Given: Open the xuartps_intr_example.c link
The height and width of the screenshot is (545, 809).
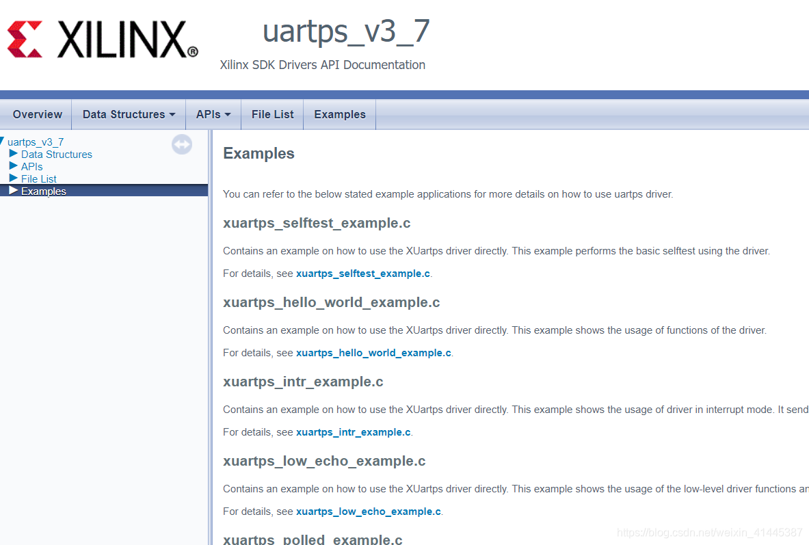Looking at the screenshot, I should tap(354, 432).
